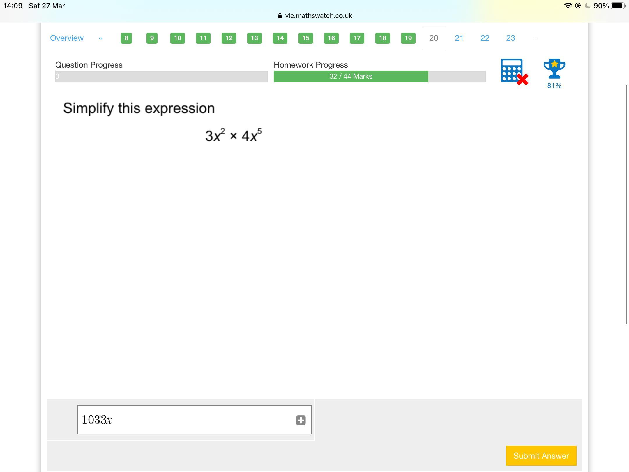Open green question 19 badge
This screenshot has width=629, height=472.
[408, 38]
